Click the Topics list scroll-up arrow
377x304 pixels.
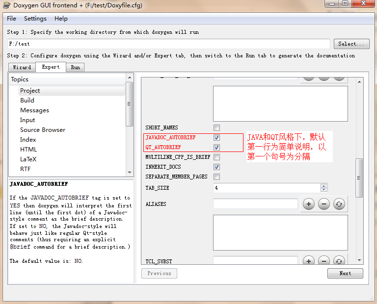130,77
